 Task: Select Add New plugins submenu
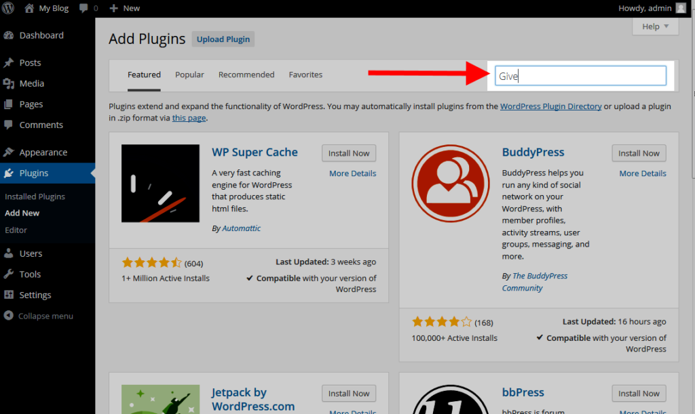pos(22,213)
